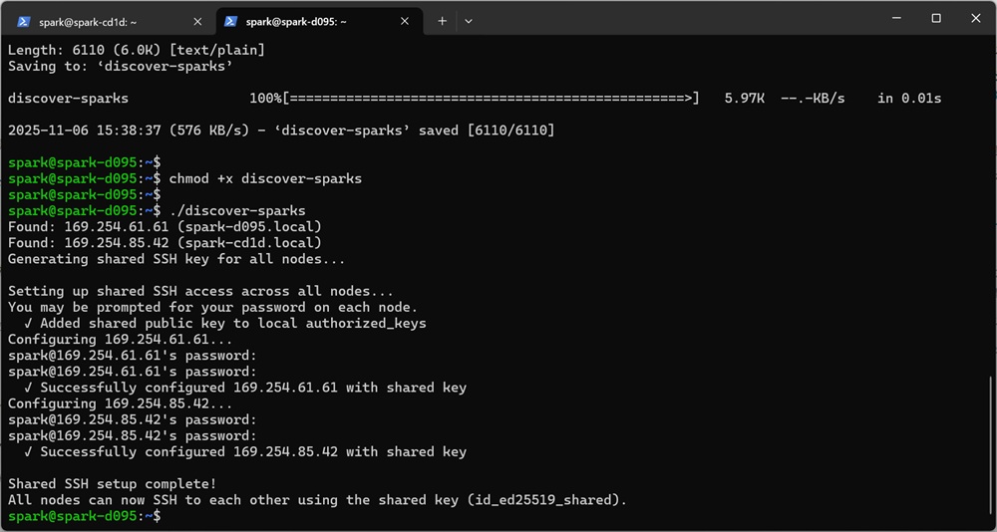
Task: Click the terminal scrollbar thumb
Action: pyautogui.click(x=991, y=448)
